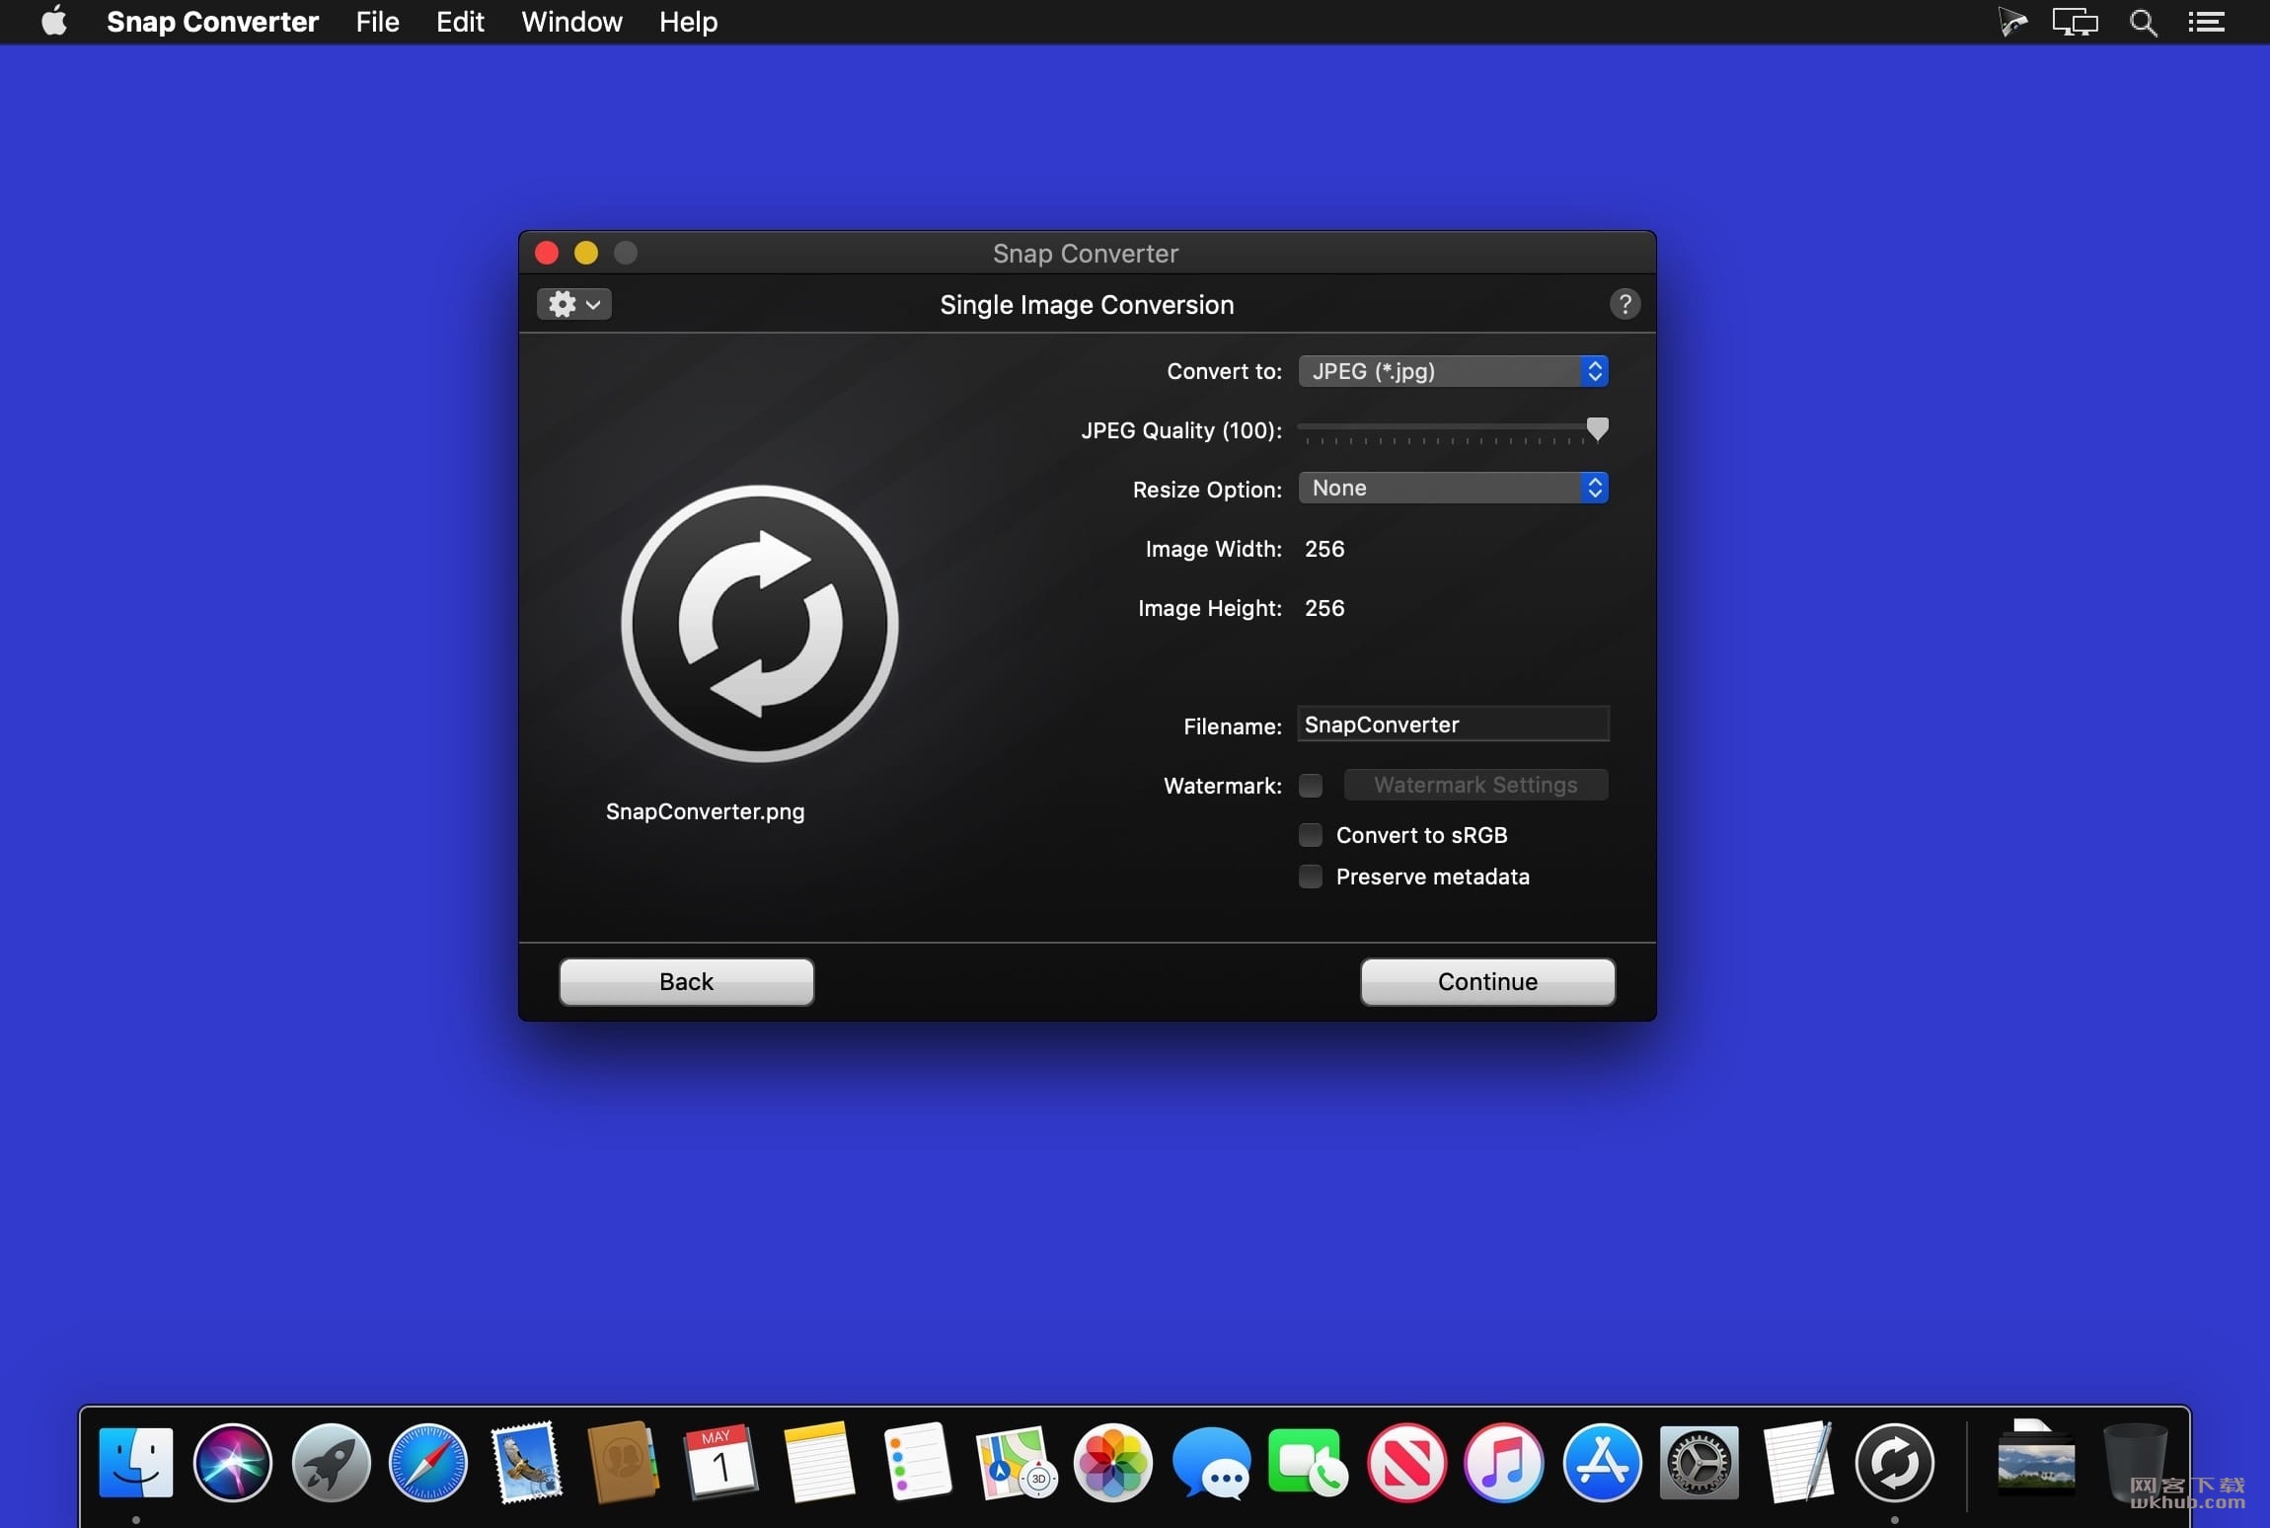This screenshot has width=2270, height=1528.
Task: Open the Convert to format dropdown
Action: pyautogui.click(x=1453, y=371)
